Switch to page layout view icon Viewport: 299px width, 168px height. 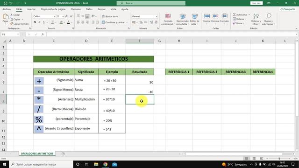pyautogui.click(x=254, y=159)
